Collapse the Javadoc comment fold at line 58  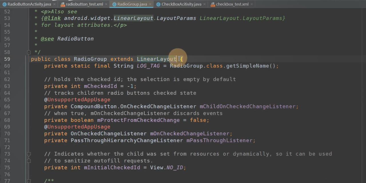[x=29, y=52]
